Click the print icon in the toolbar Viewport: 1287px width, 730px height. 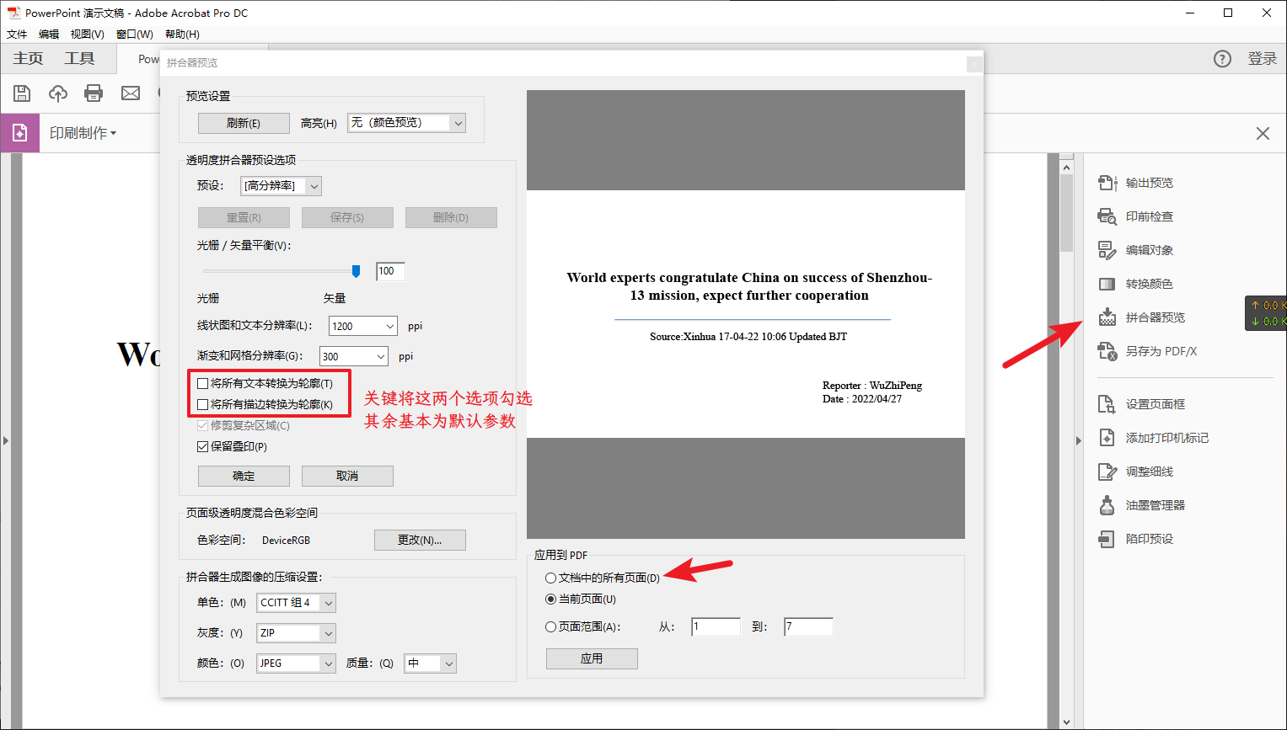[93, 93]
